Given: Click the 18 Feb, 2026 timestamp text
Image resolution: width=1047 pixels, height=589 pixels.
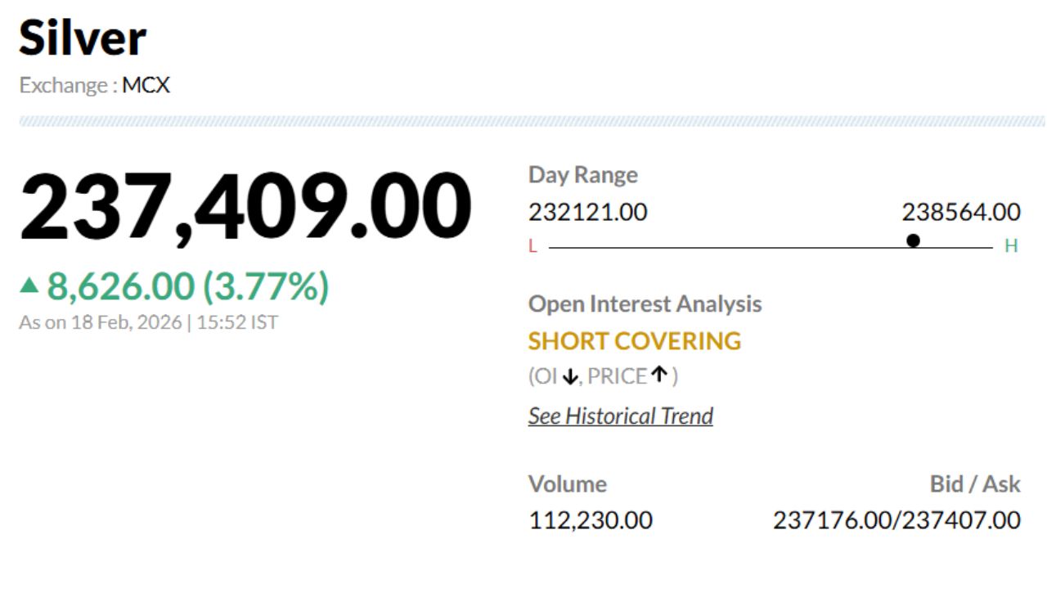Looking at the screenshot, I should click(126, 322).
